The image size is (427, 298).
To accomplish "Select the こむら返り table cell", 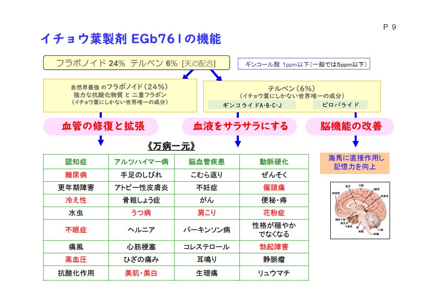I will point(207,175).
